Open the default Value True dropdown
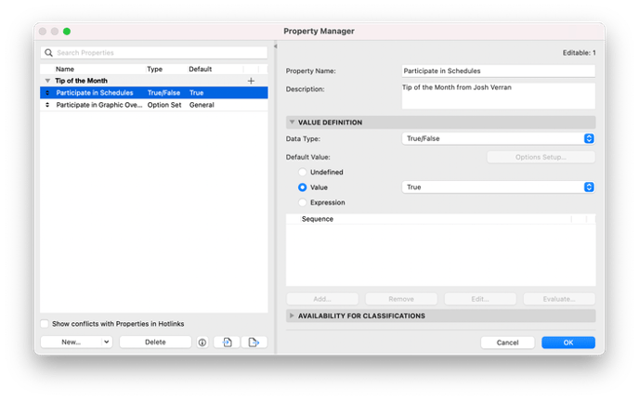 pos(498,187)
